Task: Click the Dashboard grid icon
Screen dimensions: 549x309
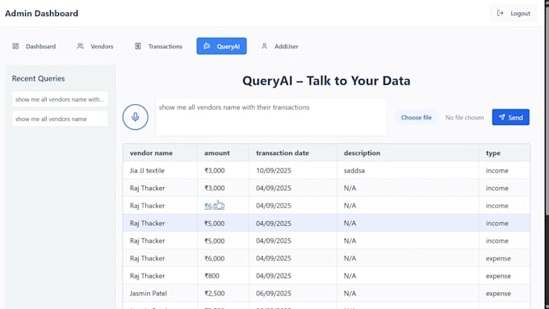Action: (15, 46)
